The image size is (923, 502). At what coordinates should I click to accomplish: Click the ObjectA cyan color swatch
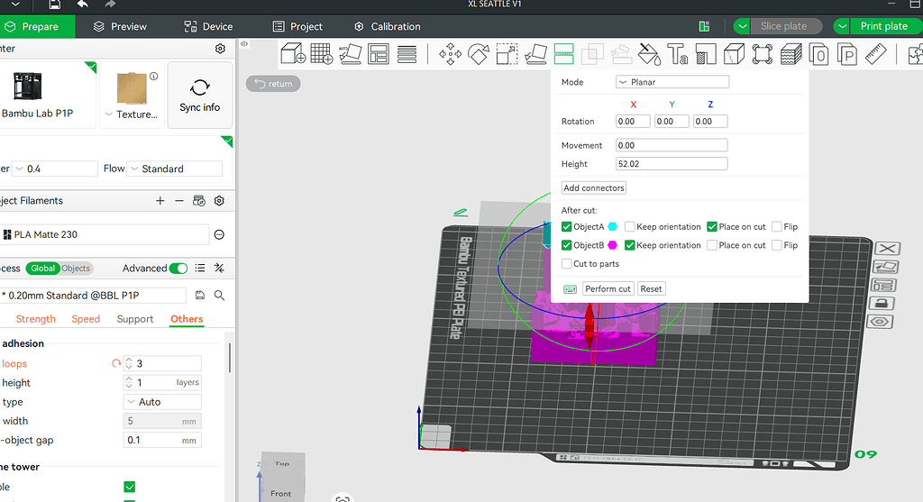[612, 226]
